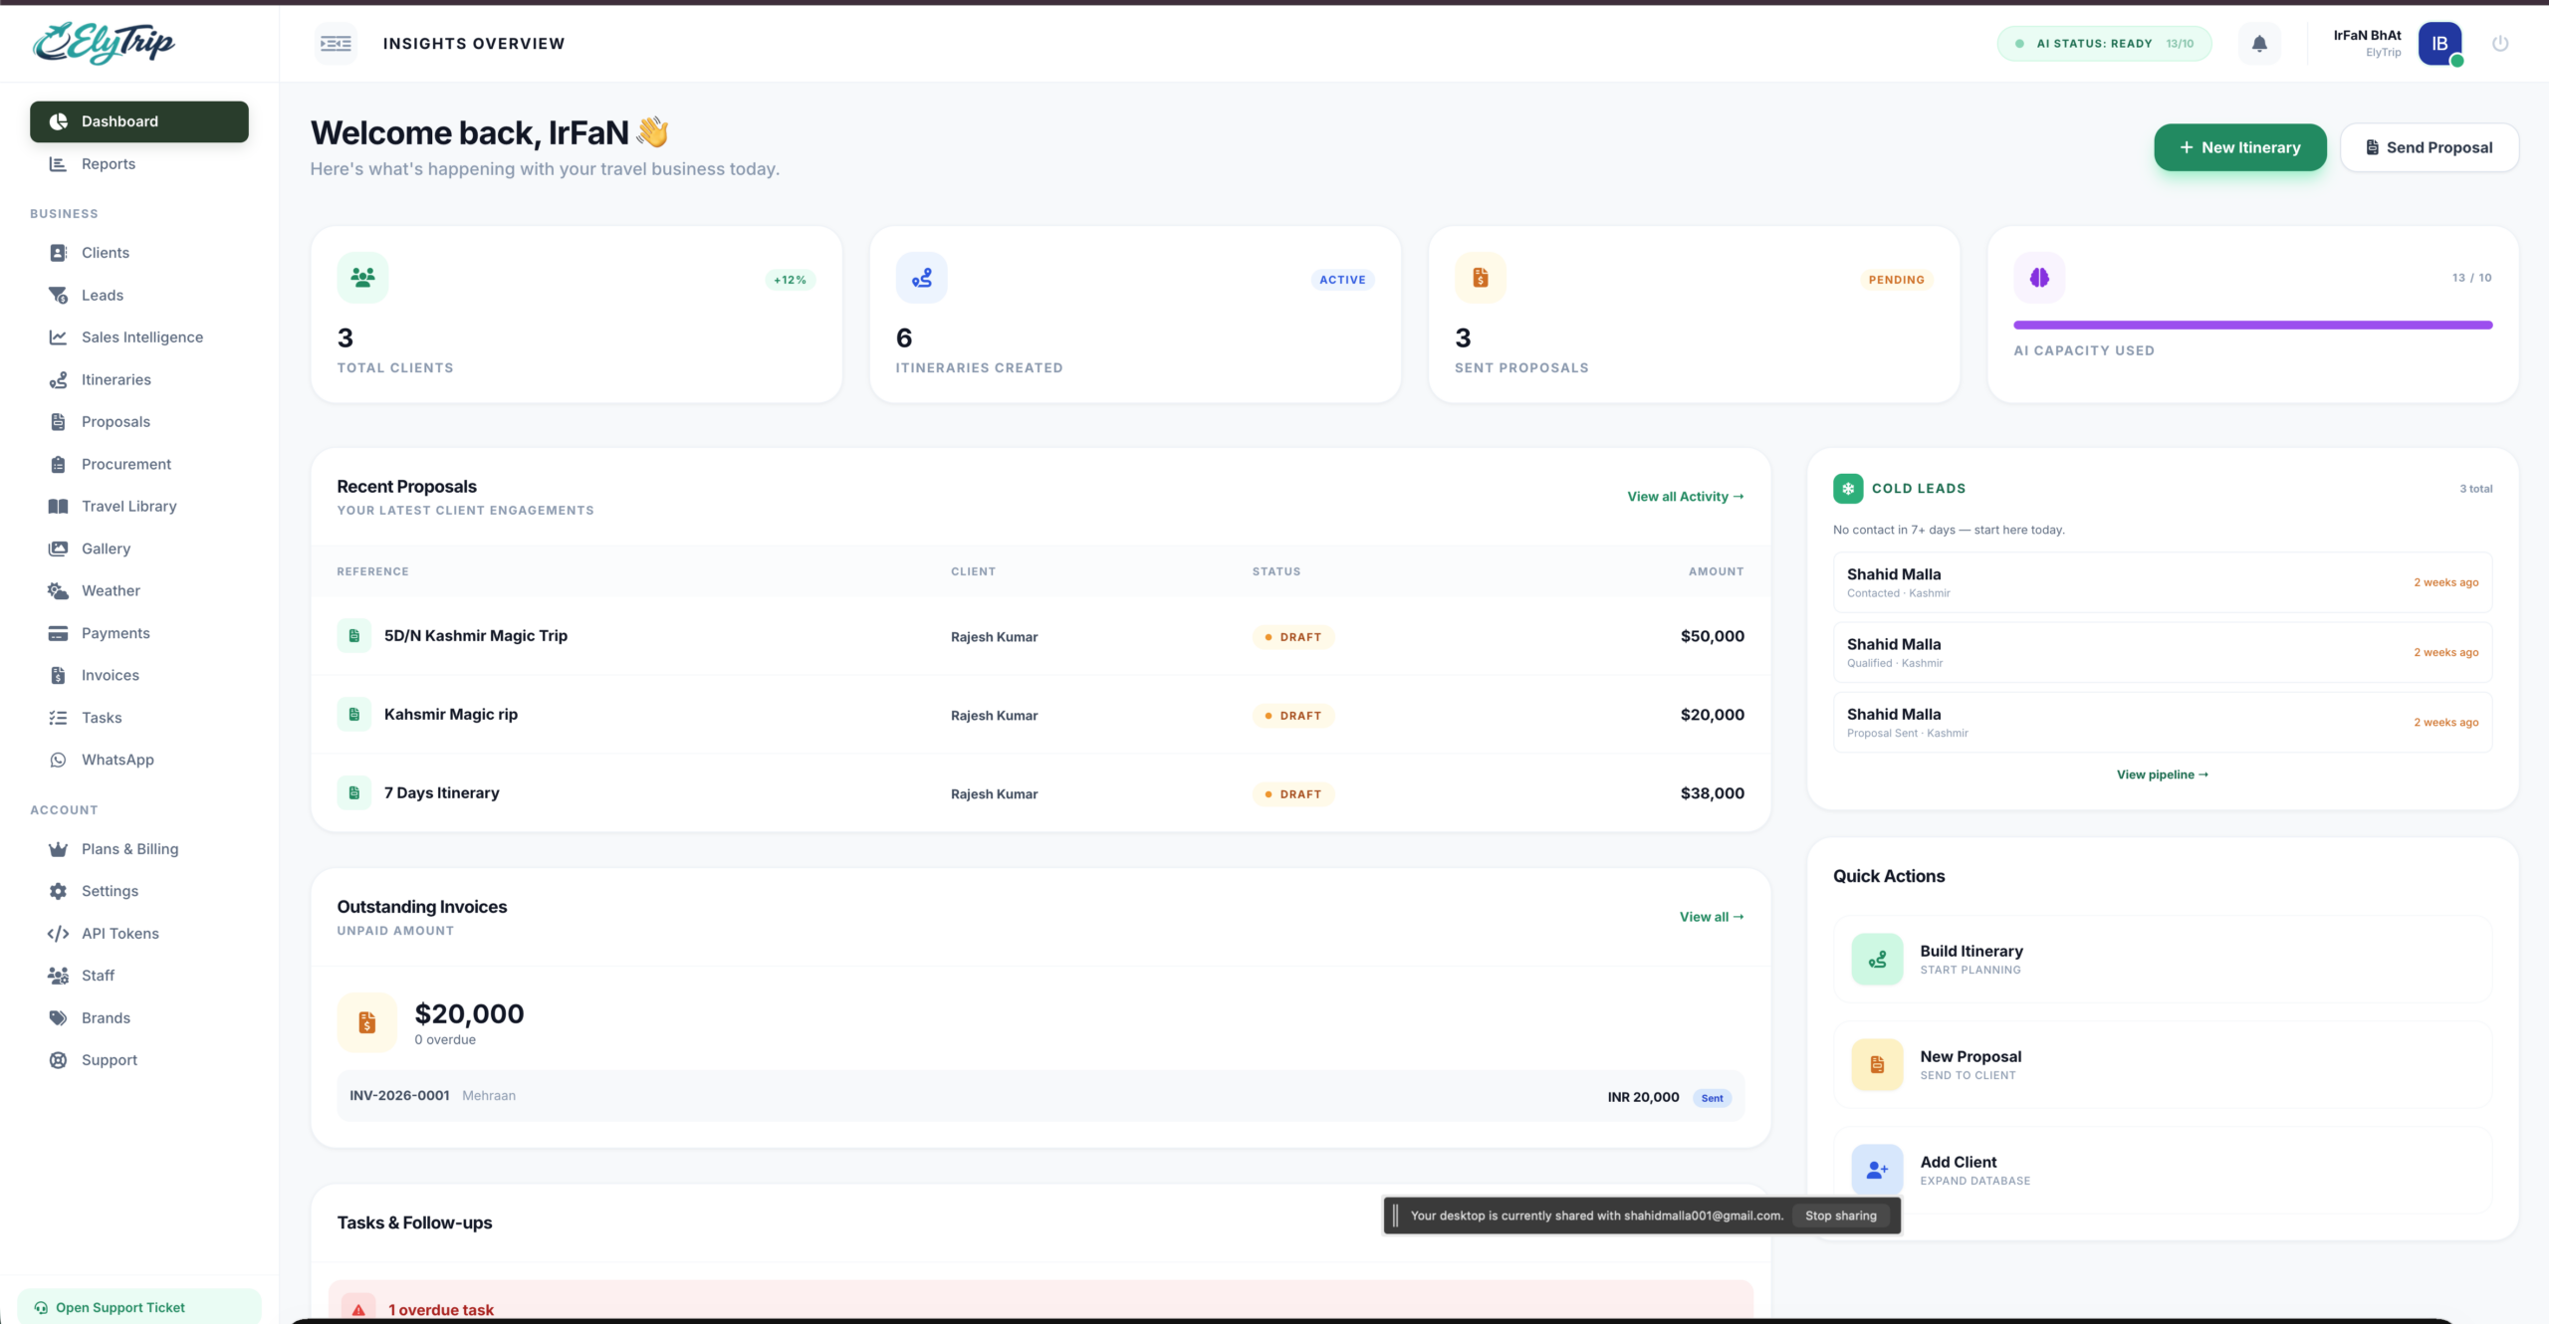Click the New Itinerary button
Viewport: 2549px width, 1324px height.
tap(2240, 147)
